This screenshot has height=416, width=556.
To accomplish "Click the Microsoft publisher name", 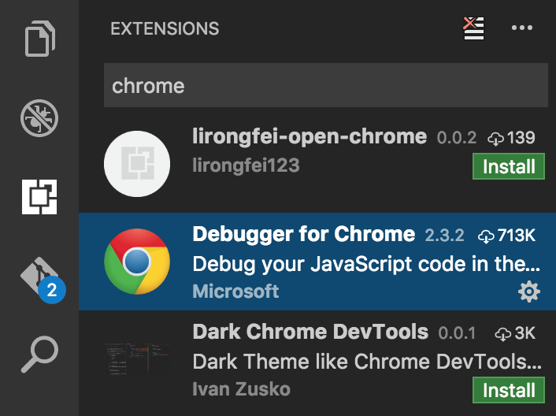I will point(235,292).
